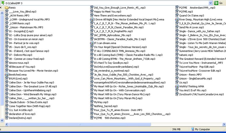Click the side pane scroll up arrow
Image resolution: width=226 pixels, height=133 pixels.
point(2,13)
